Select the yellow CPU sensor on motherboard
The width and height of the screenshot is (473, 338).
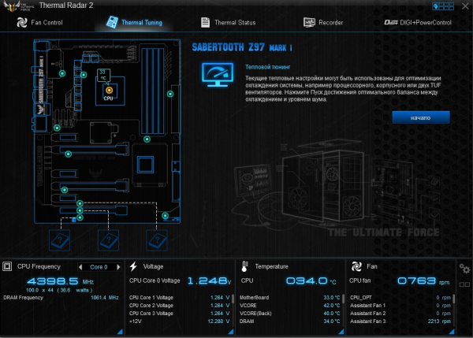pos(110,90)
